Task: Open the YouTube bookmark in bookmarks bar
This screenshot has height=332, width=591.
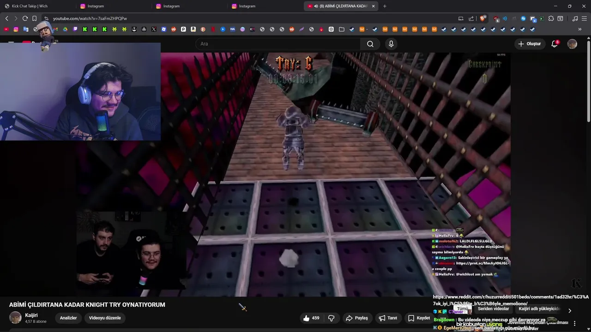Action: click(6, 29)
